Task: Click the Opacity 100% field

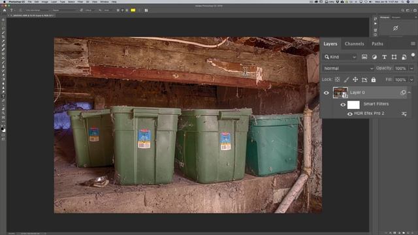Action: pyautogui.click(x=400, y=69)
